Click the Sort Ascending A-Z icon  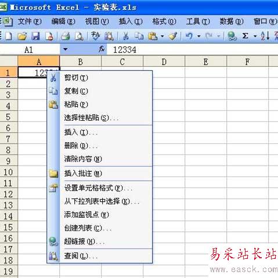pyautogui.click(x=265, y=36)
